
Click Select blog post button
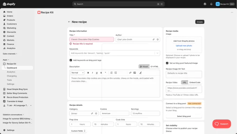pos(184,116)
